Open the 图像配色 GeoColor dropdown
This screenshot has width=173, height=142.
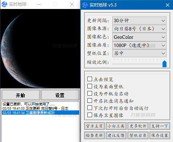coord(139,37)
